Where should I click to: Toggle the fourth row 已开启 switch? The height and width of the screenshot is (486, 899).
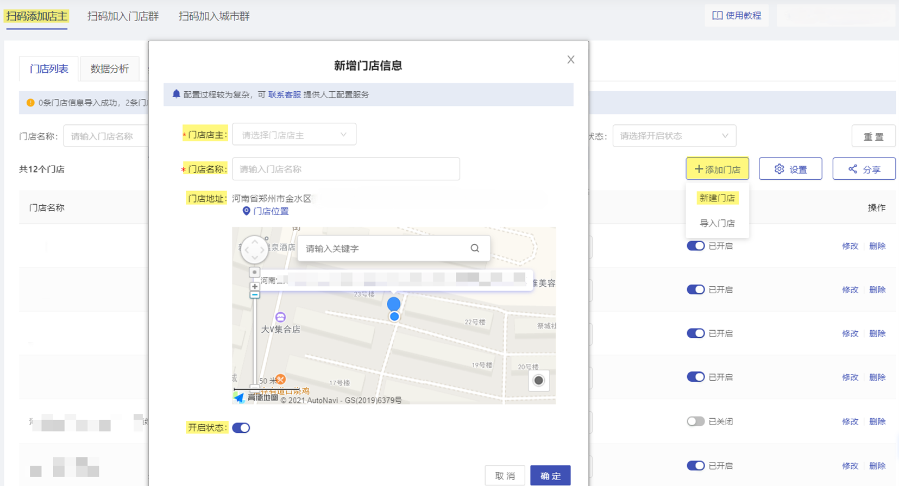695,377
